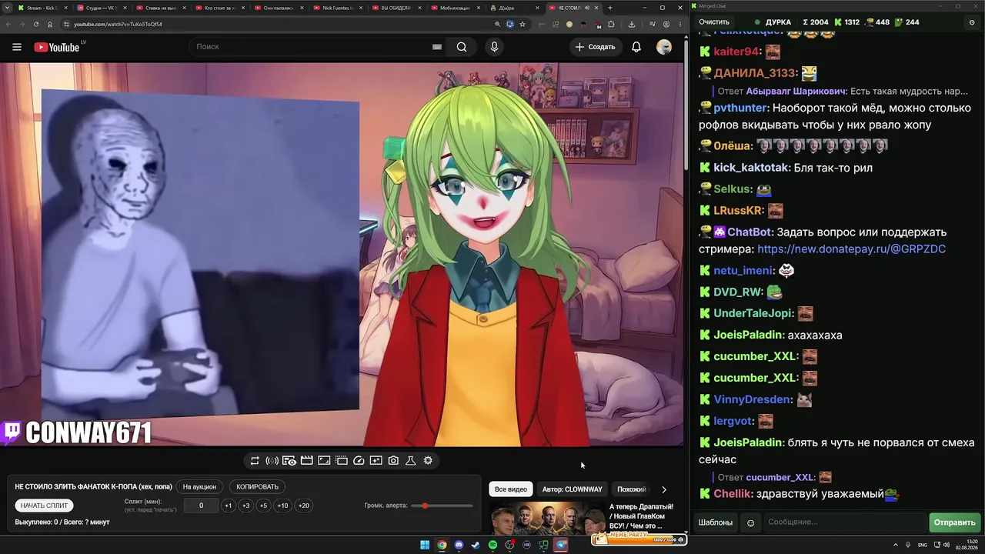Clear chat with the Очистить button

pyautogui.click(x=714, y=22)
